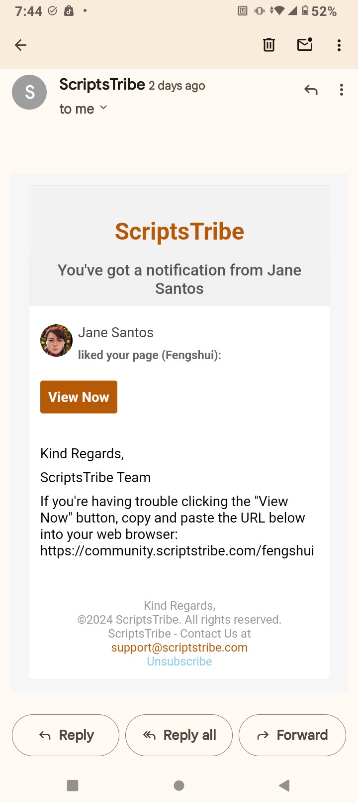Tap the Android back triangle button

284,786
